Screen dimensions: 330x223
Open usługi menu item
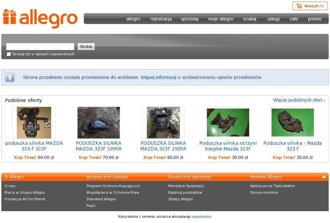click(x=273, y=19)
